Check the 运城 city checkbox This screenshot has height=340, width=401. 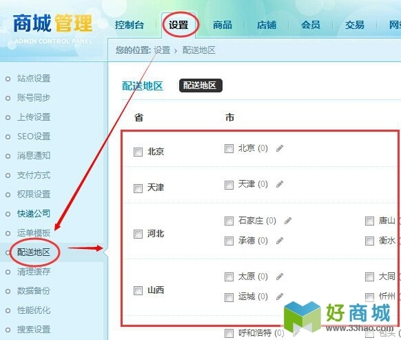229,297
